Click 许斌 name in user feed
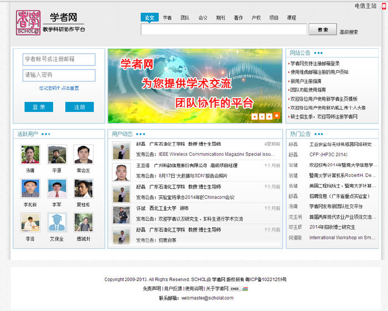Image resolution: width=388 pixels, height=311 pixels. click(x=141, y=208)
